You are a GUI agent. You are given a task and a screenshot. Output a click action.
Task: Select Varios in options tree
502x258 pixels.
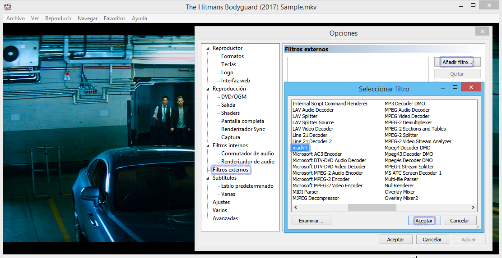coord(219,210)
